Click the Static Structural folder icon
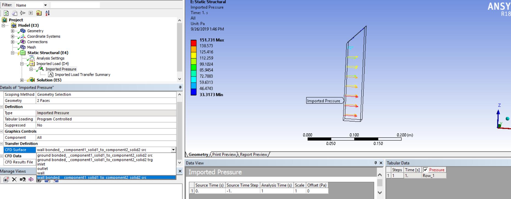 click(x=23, y=53)
